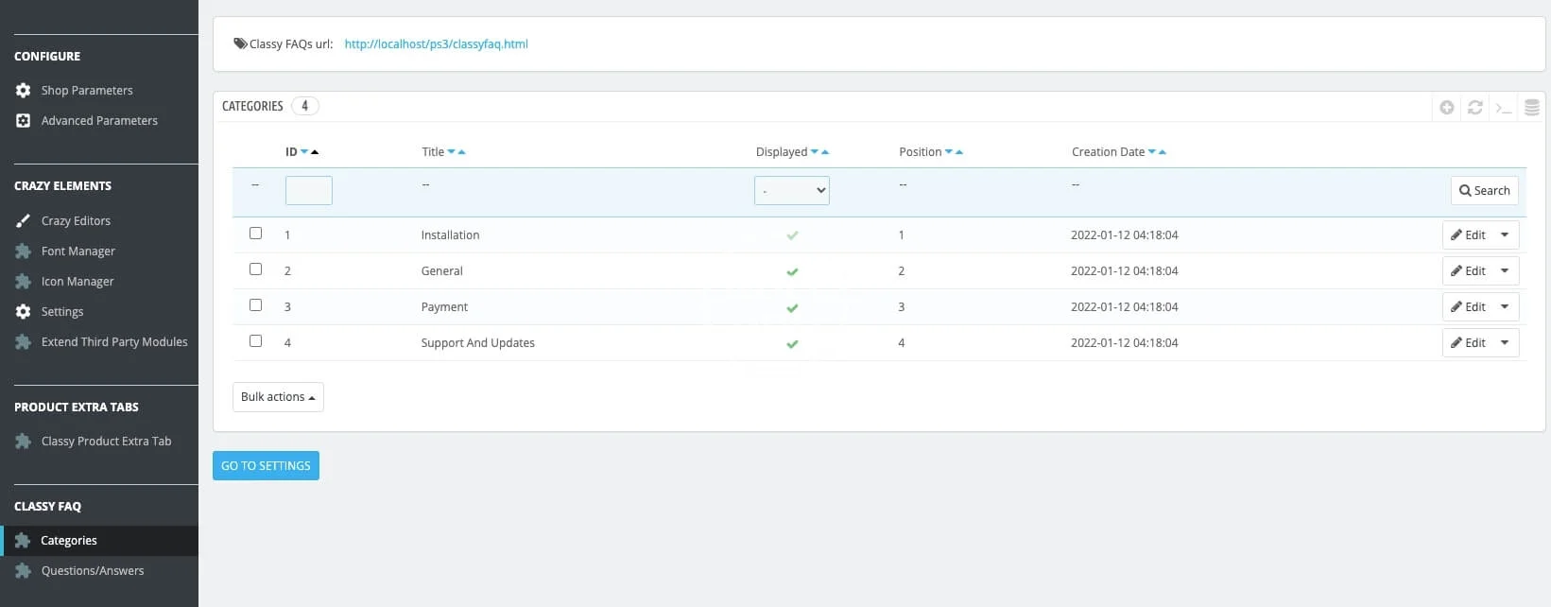Toggle displayed status for Payment

(x=792, y=307)
